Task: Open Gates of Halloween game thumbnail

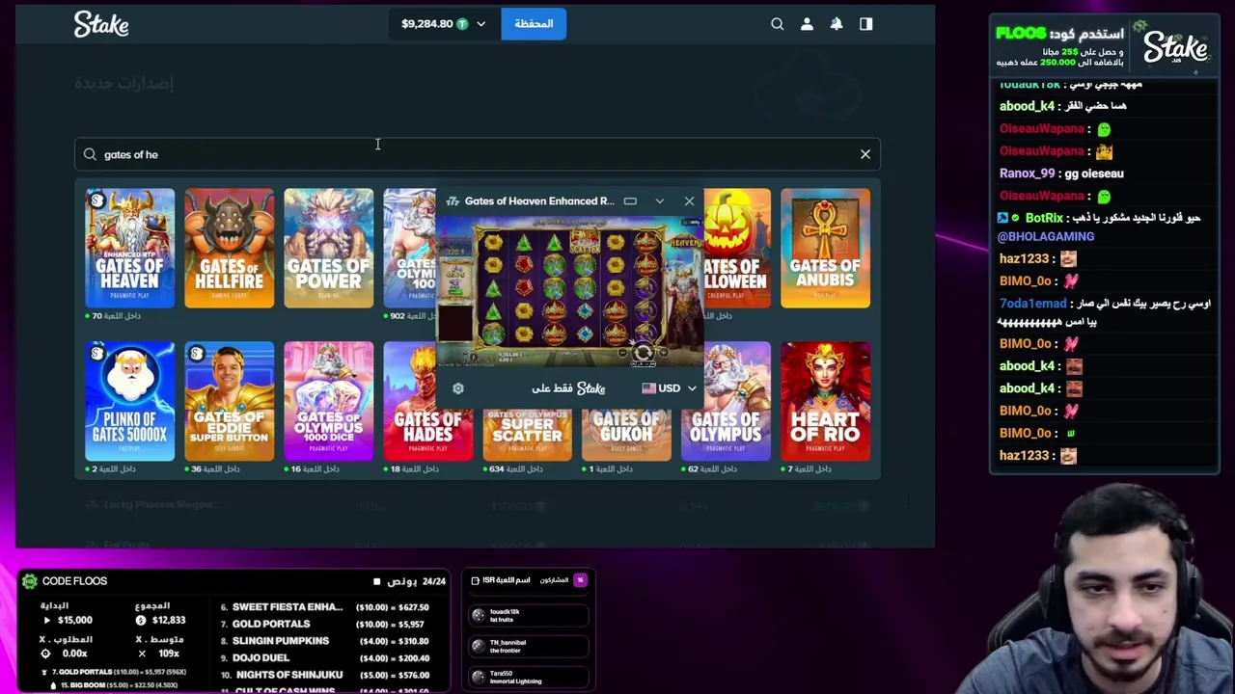Action: point(738,248)
